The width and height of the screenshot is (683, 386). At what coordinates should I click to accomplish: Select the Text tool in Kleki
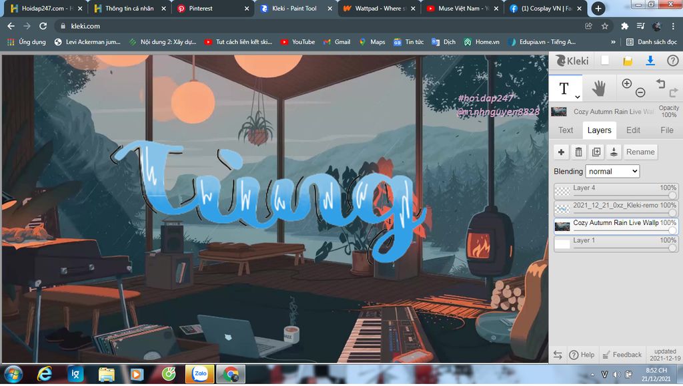[x=564, y=89]
